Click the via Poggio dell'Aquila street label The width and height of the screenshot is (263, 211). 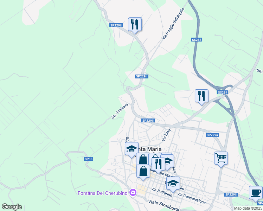tap(173, 24)
